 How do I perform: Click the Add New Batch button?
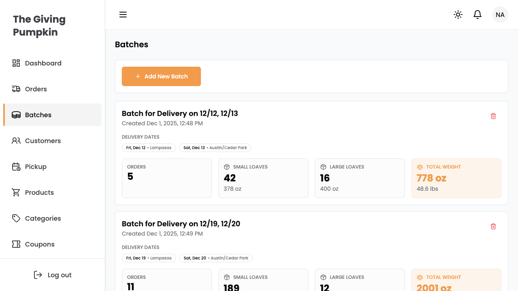pos(161,76)
